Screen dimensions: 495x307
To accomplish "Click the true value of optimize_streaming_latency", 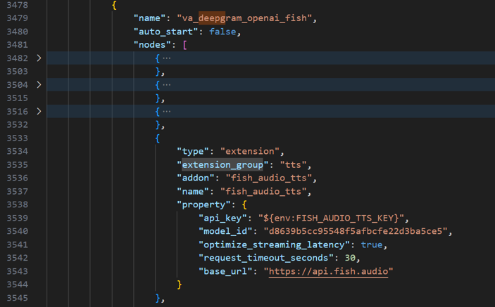I will [372, 244].
